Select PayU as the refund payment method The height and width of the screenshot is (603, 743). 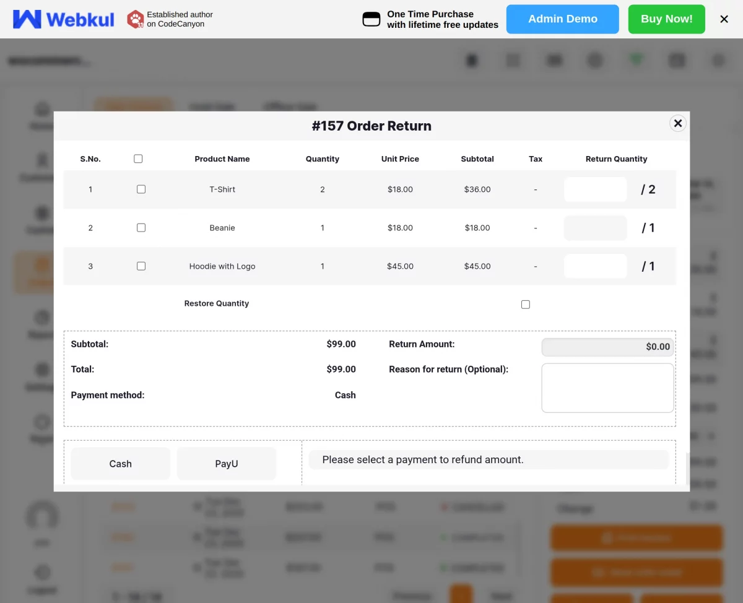pos(226,463)
